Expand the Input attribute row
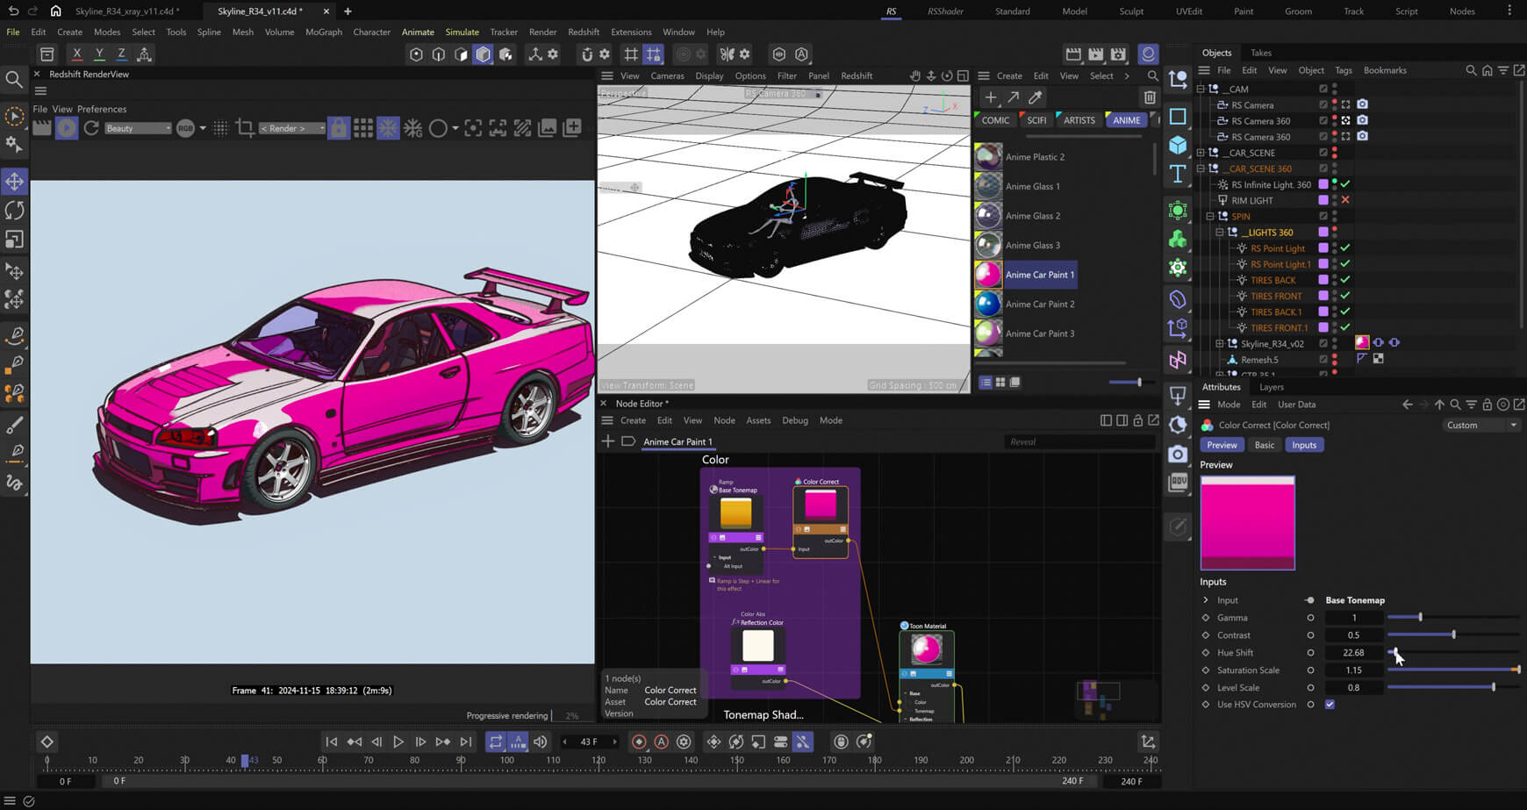The width and height of the screenshot is (1527, 810). click(x=1206, y=600)
